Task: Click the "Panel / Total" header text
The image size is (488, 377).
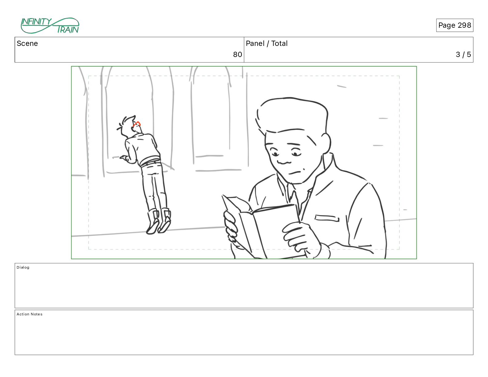Action: (x=266, y=43)
